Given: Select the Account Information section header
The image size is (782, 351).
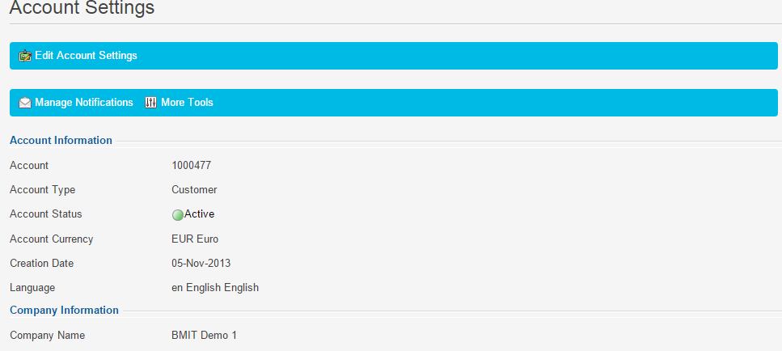Looking at the screenshot, I should pos(61,140).
